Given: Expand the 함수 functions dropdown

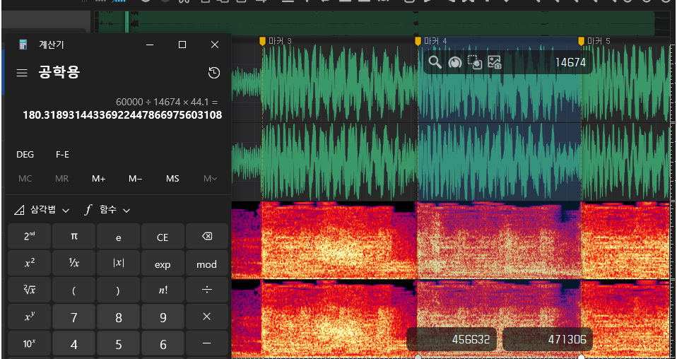Looking at the screenshot, I should pos(107,210).
